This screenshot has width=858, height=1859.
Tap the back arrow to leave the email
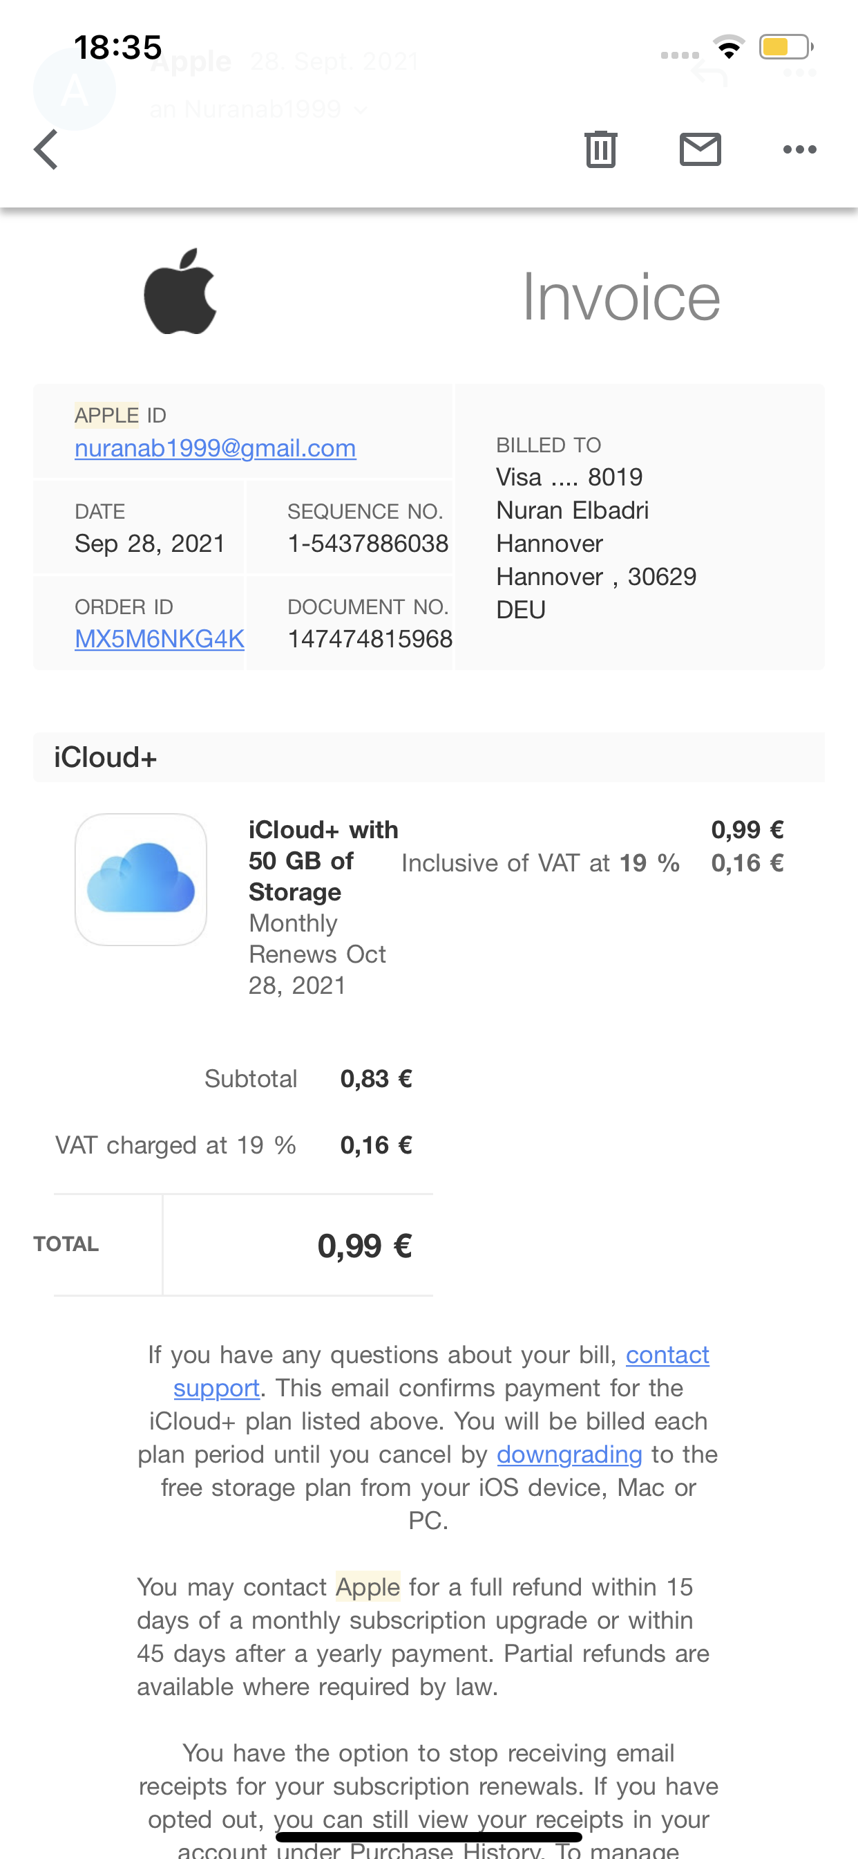point(46,149)
